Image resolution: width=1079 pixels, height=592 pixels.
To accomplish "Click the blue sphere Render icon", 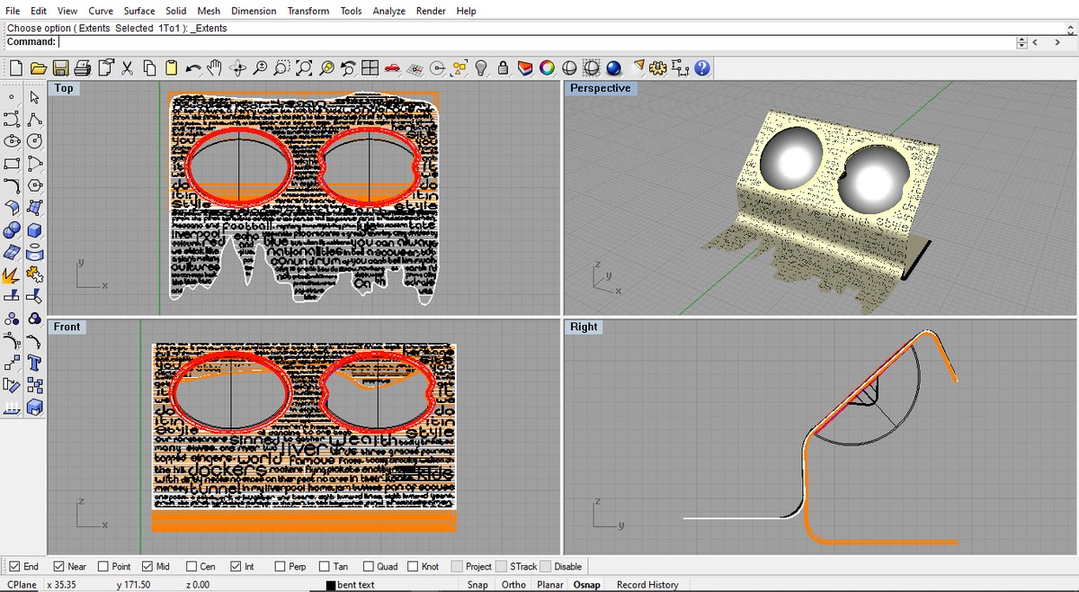I will (613, 68).
